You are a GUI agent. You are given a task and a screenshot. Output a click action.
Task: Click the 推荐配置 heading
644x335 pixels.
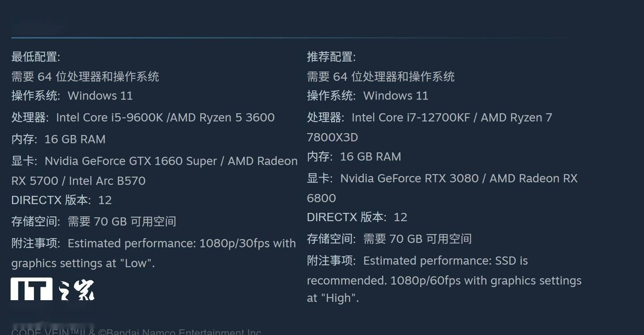click(331, 57)
